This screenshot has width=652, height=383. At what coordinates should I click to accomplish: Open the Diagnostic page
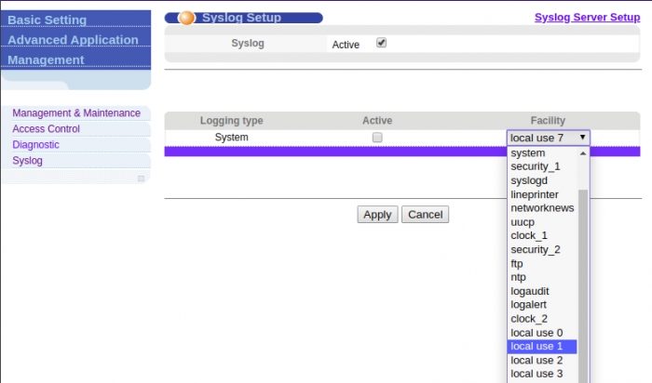pyautogui.click(x=35, y=144)
